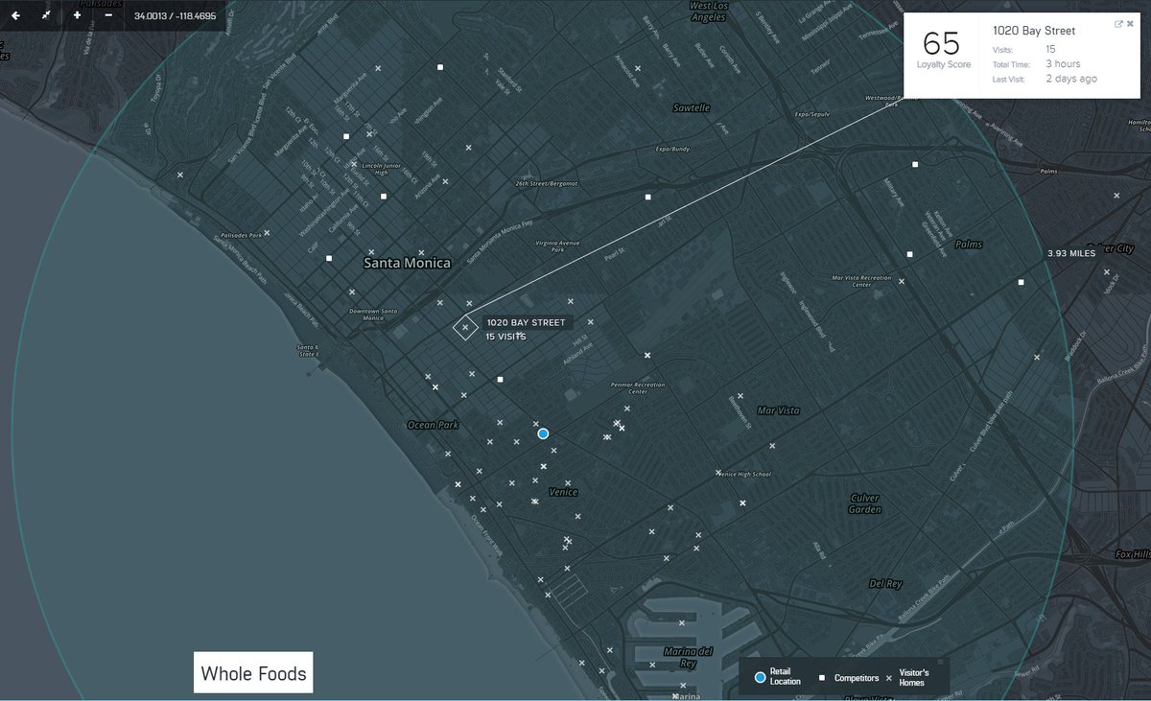Click the Culver Garden label
The width and height of the screenshot is (1151, 701).
(x=865, y=503)
